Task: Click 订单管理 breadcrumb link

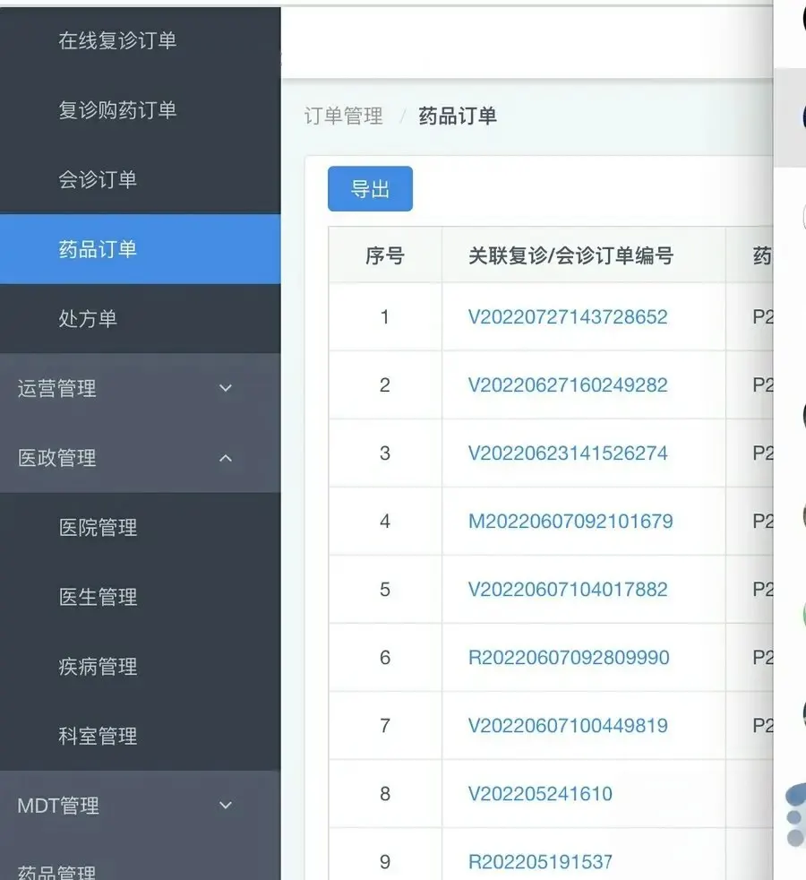Action: click(x=343, y=116)
